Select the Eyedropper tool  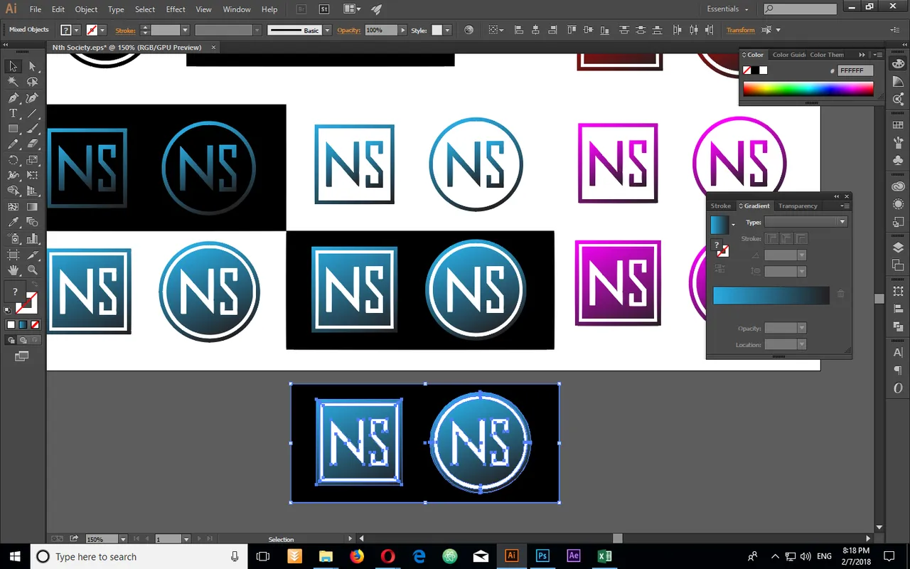pyautogui.click(x=13, y=223)
